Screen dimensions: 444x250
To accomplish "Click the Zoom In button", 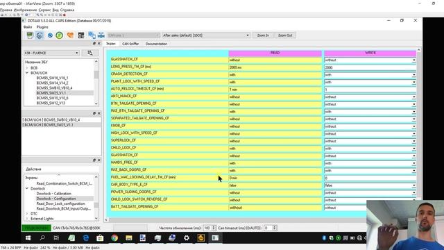I will pyautogui.click(x=263, y=35).
